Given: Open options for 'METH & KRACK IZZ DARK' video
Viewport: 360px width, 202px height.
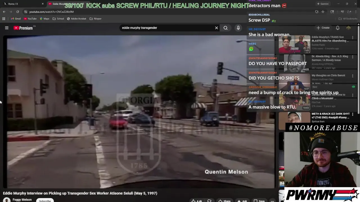Looking at the screenshot, I should pyautogui.click(x=353, y=114).
